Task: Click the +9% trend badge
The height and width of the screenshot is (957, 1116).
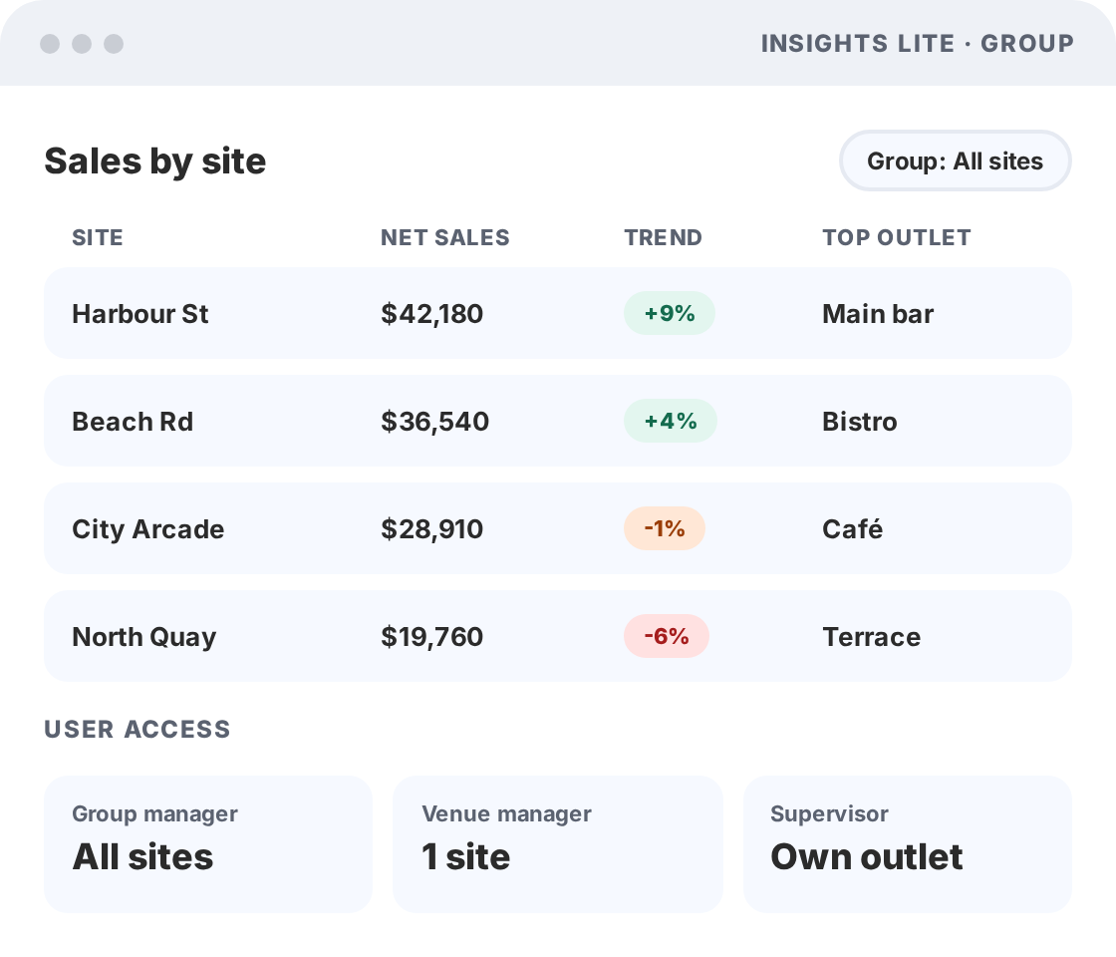Action: pyautogui.click(x=669, y=313)
